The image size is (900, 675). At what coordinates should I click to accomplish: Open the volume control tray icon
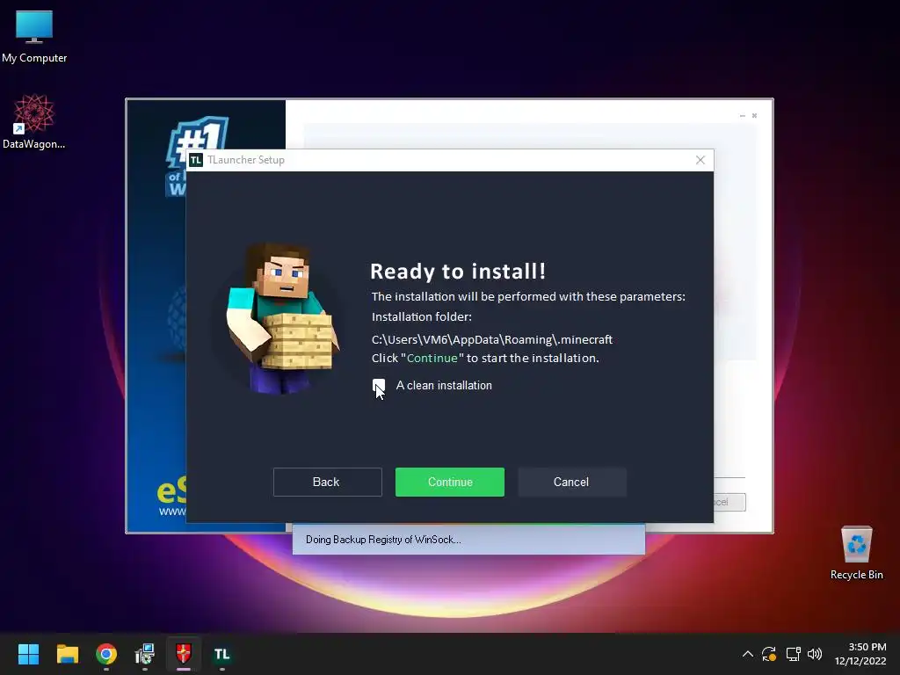815,654
